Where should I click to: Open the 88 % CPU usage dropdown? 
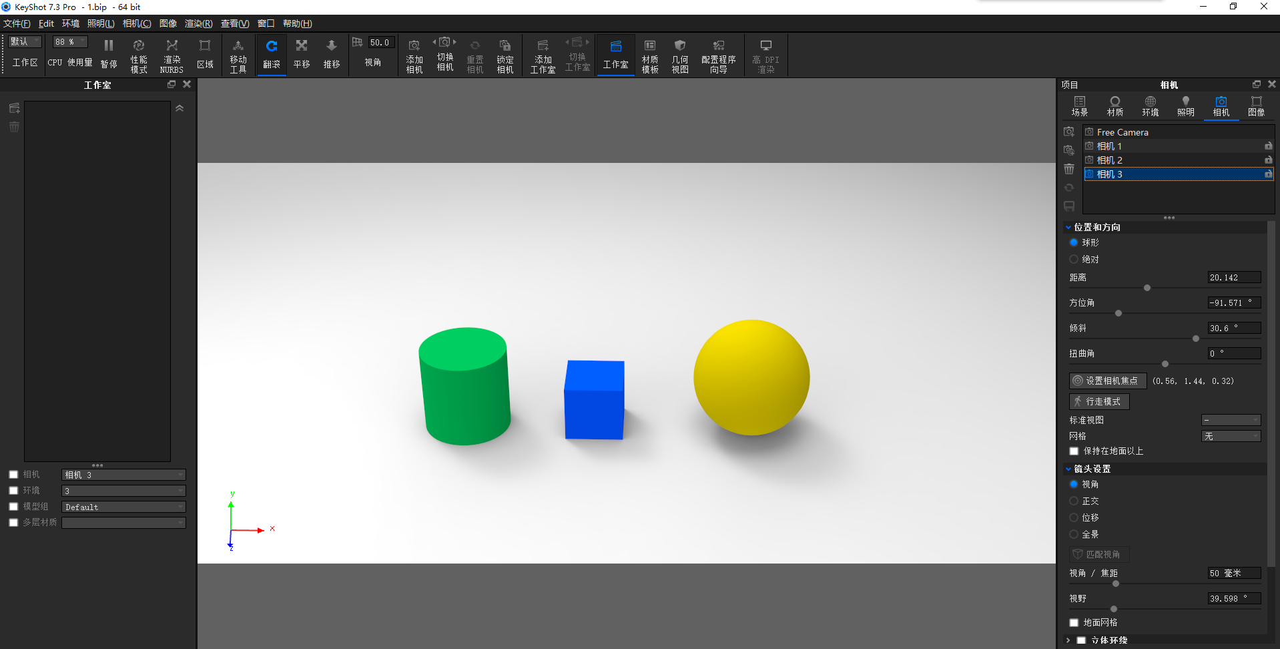70,41
